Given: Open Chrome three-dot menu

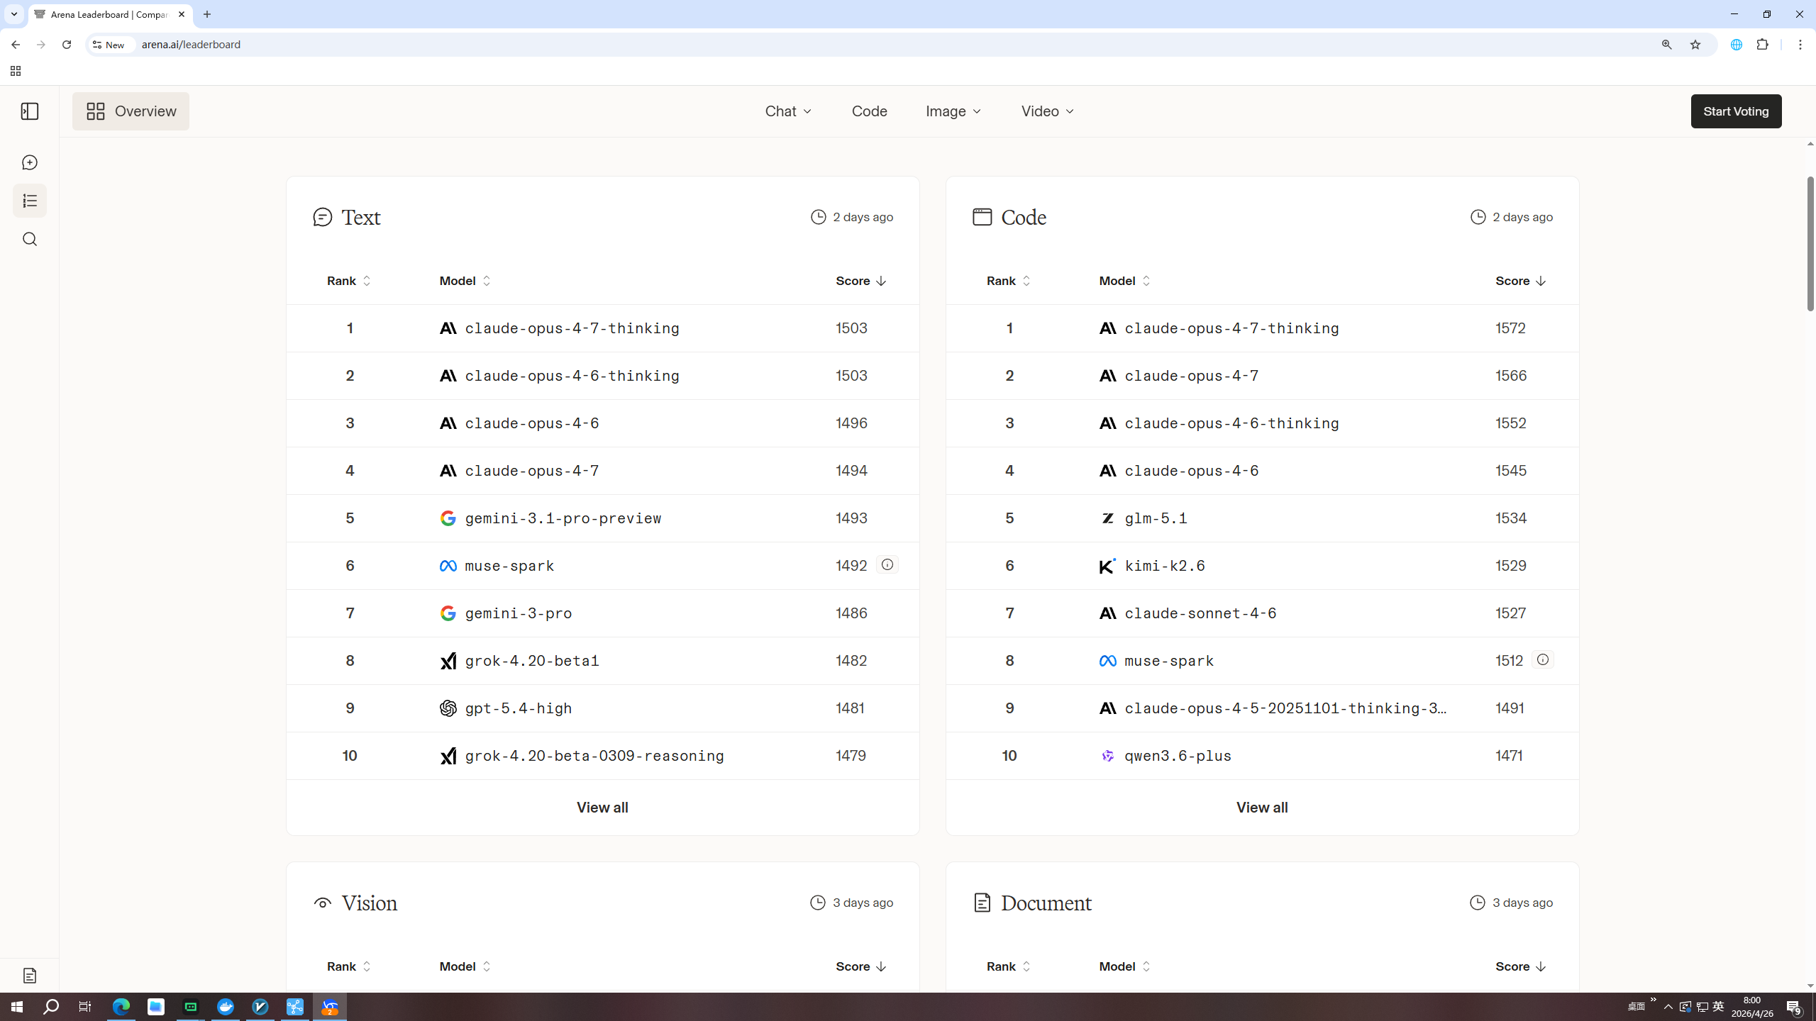Looking at the screenshot, I should [x=1800, y=44].
